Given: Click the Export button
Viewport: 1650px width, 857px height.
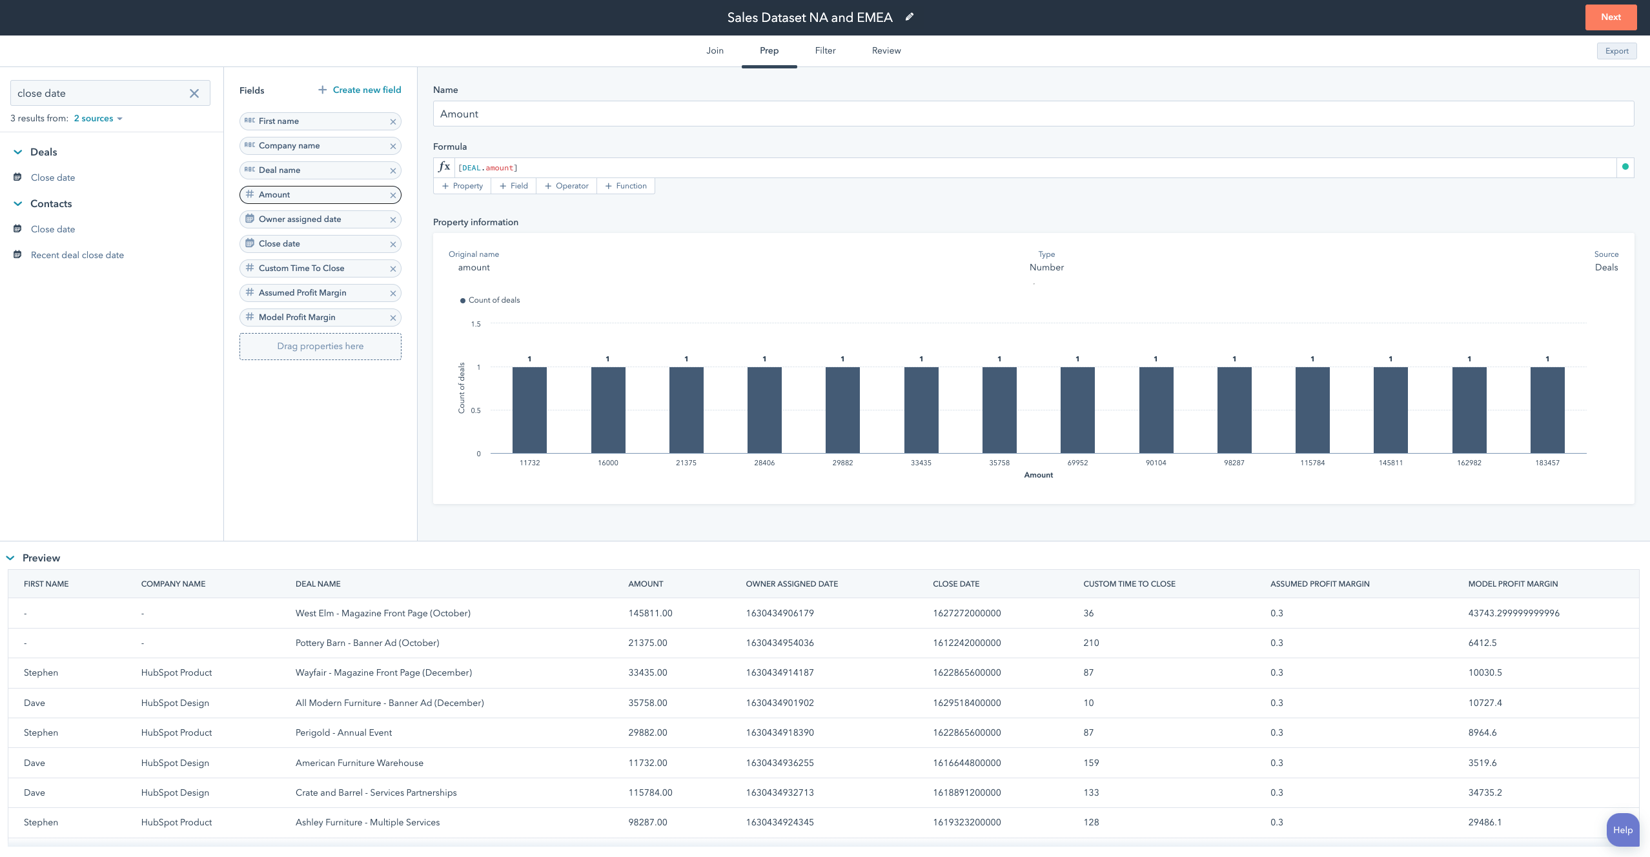Looking at the screenshot, I should click(x=1616, y=50).
